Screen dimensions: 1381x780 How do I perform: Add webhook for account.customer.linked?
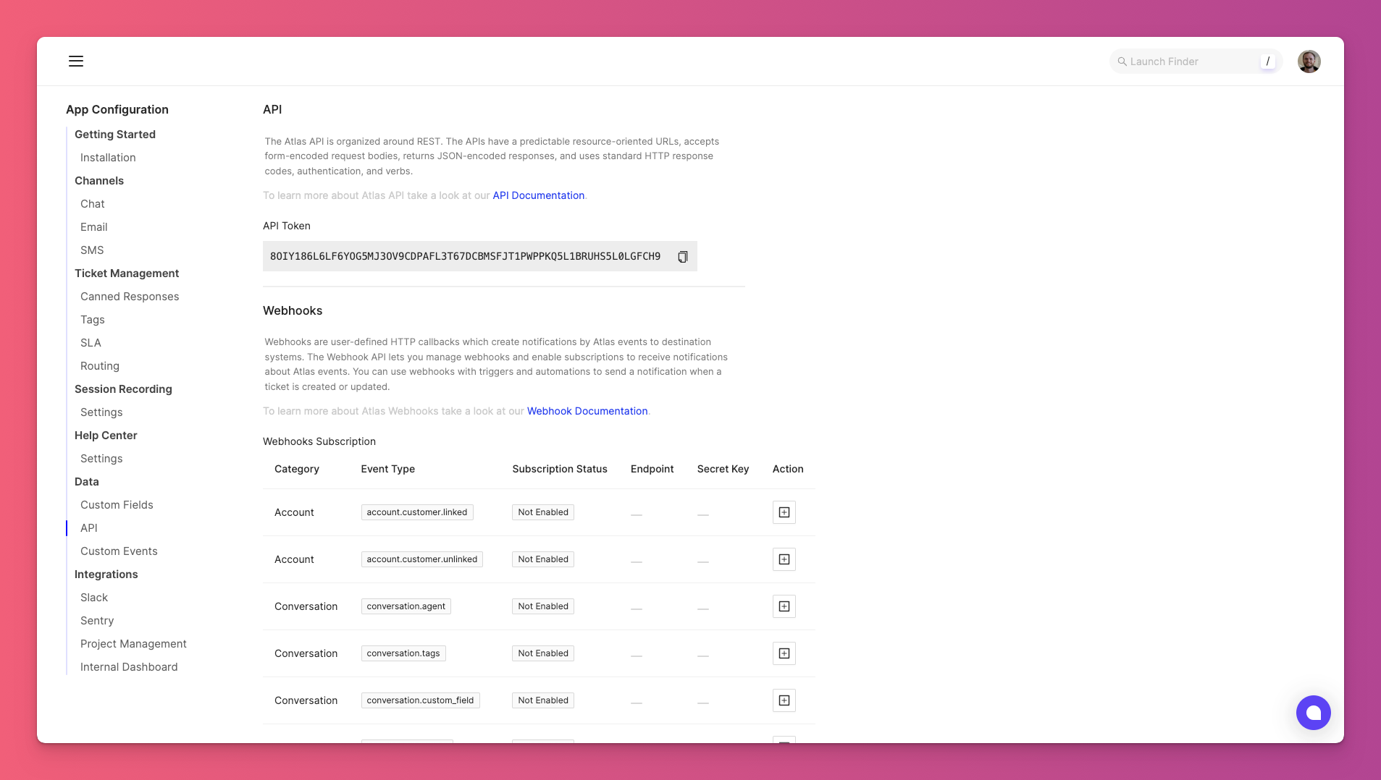[784, 512]
